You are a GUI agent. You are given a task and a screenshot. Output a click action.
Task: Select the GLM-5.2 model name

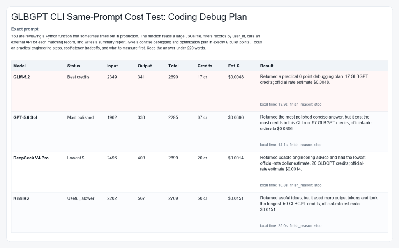click(x=21, y=77)
